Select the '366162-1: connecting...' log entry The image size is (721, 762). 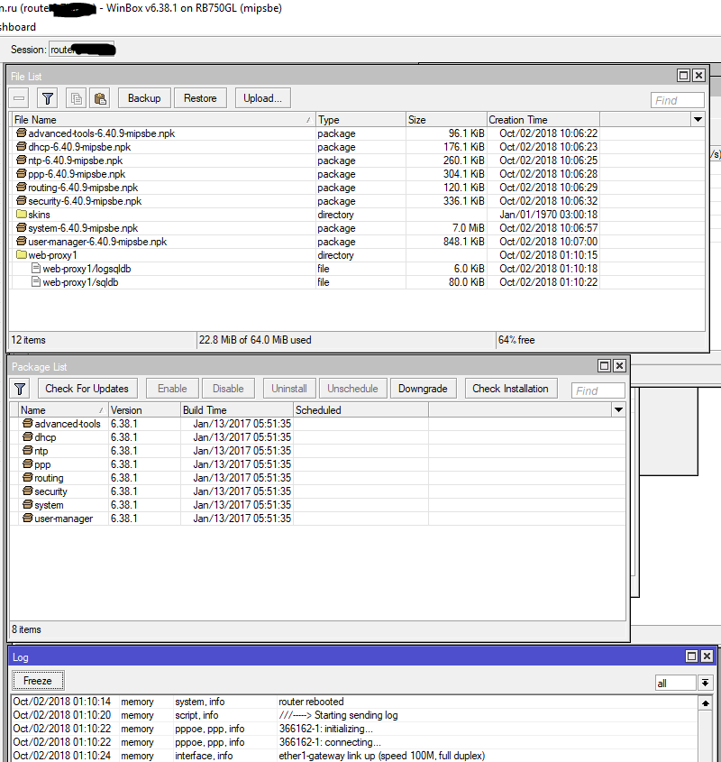(x=353, y=742)
